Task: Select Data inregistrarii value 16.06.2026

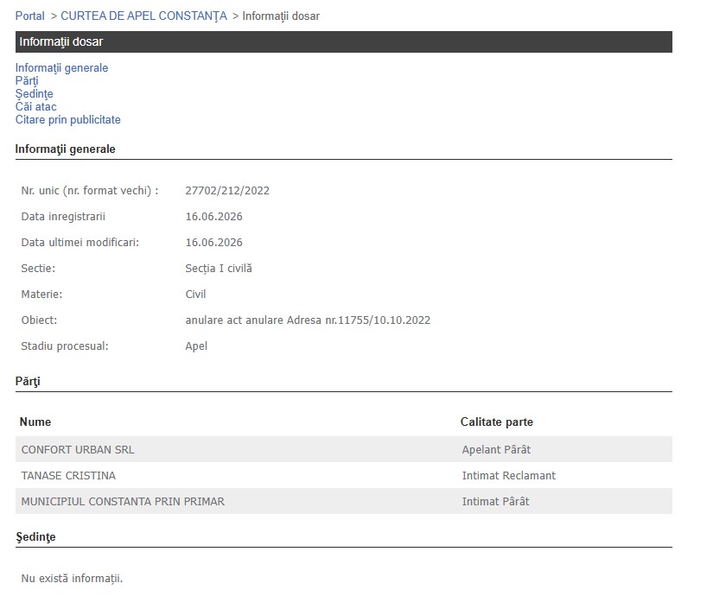Action: point(214,217)
